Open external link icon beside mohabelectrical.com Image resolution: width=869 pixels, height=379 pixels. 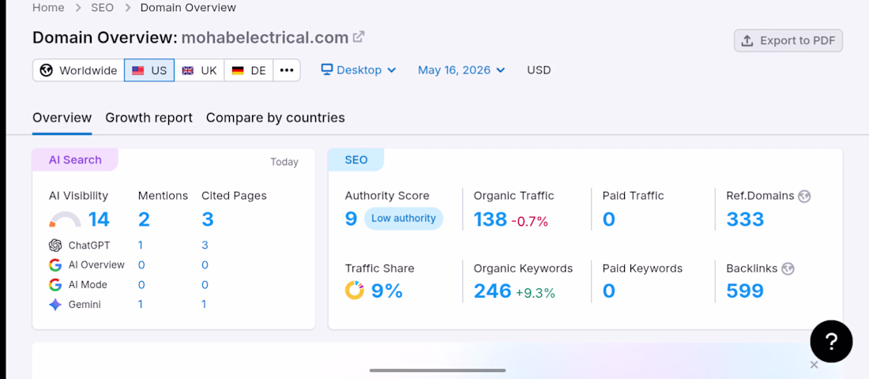point(359,37)
